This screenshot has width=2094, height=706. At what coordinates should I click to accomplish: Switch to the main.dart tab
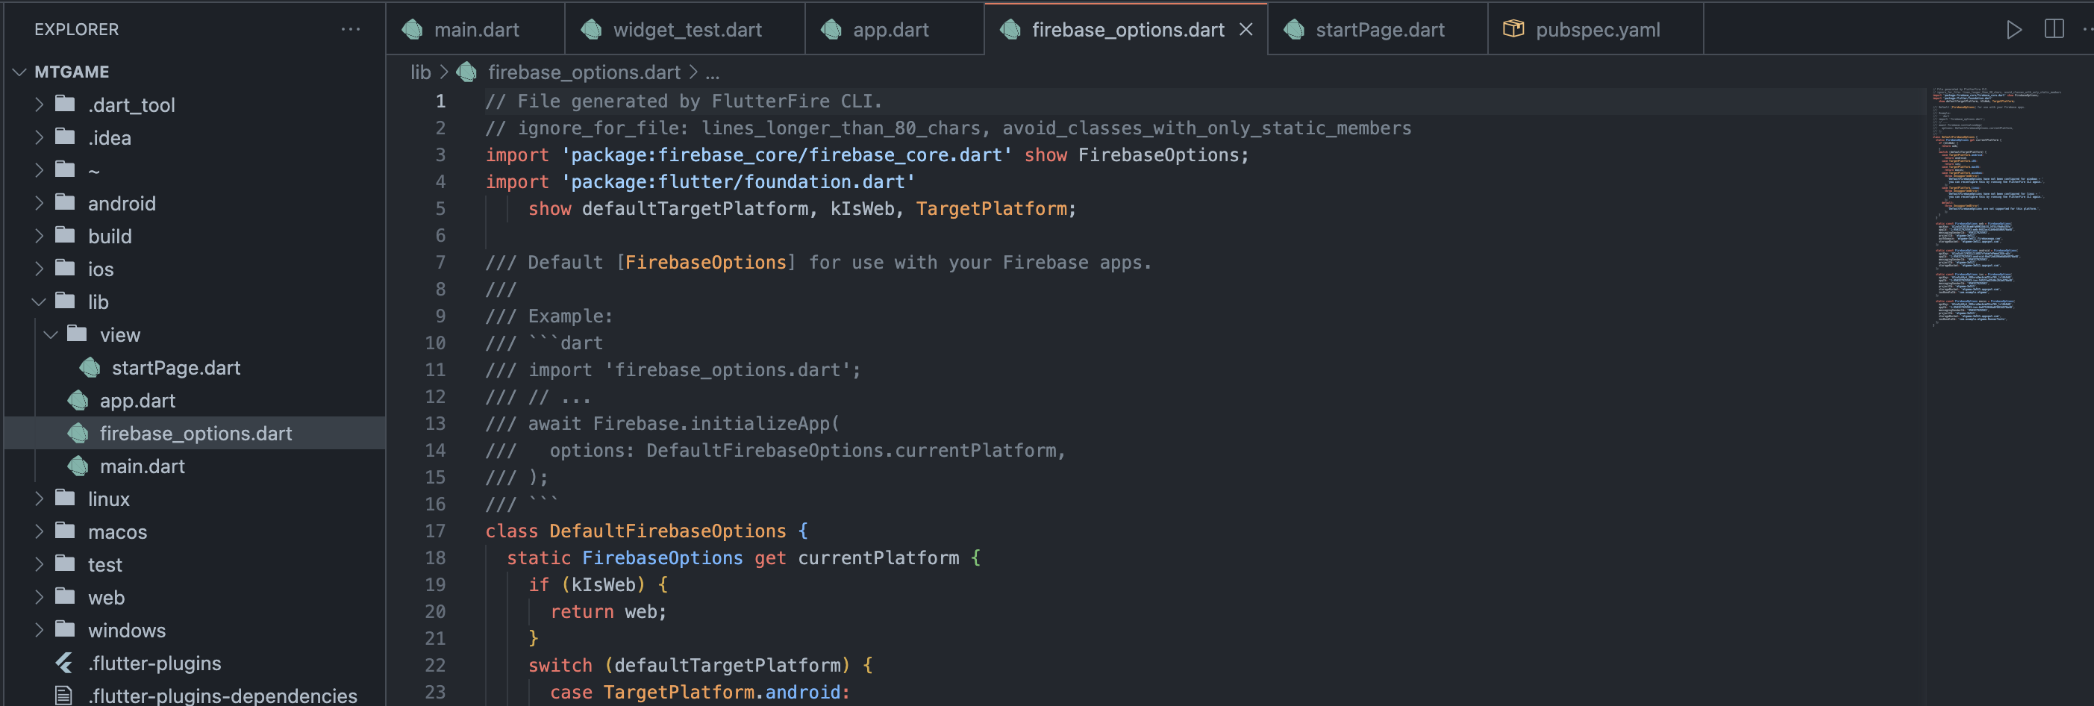tap(475, 29)
